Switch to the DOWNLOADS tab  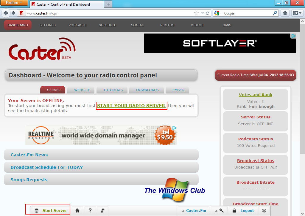tap(147, 90)
